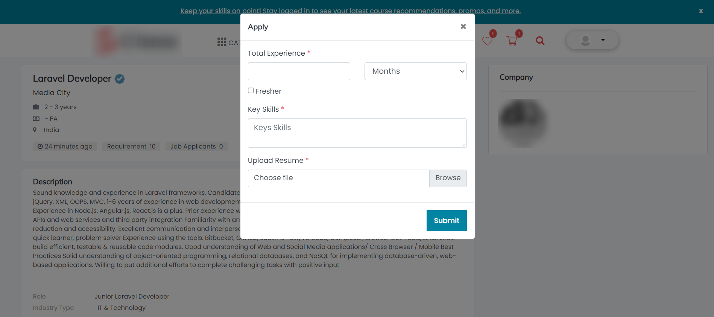Click the user avatar icon
Image resolution: width=714 pixels, height=317 pixels.
pyautogui.click(x=585, y=40)
